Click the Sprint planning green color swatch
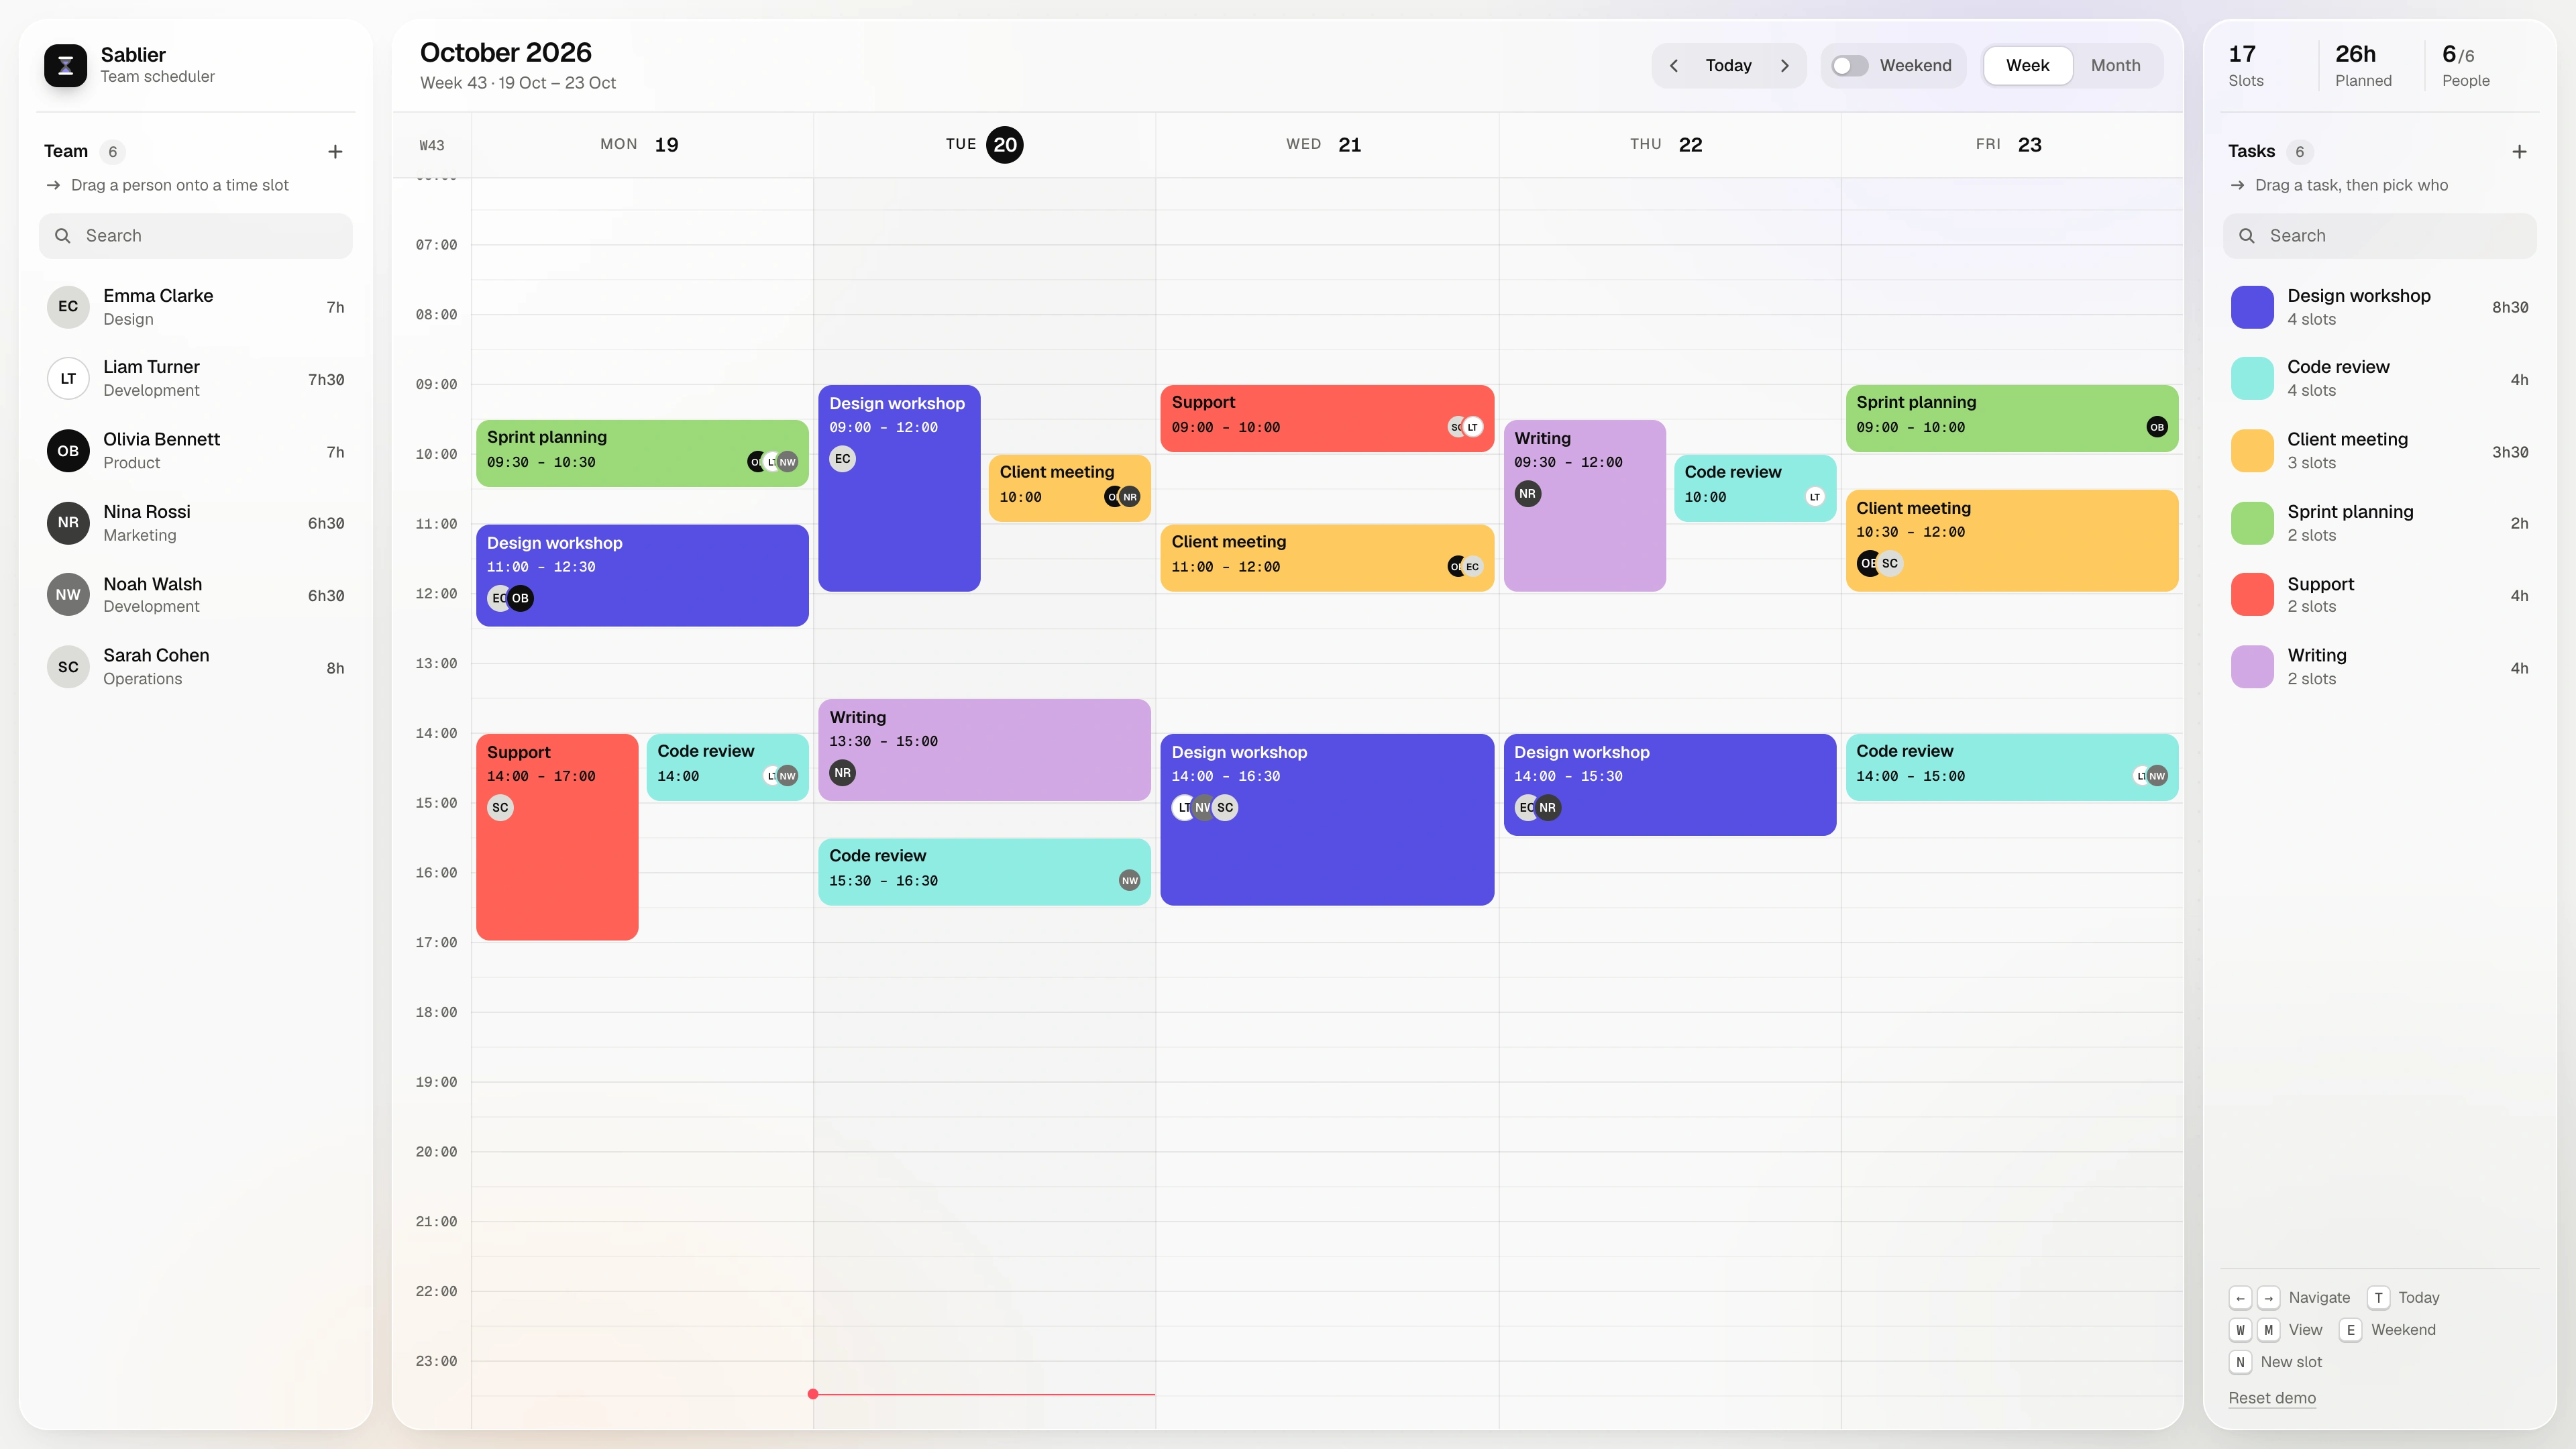The image size is (2576, 1449). 2252,523
